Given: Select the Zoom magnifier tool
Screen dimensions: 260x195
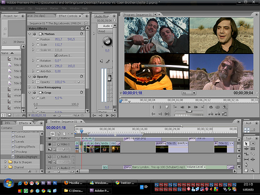Looking at the screenshot, I should point(253,170).
